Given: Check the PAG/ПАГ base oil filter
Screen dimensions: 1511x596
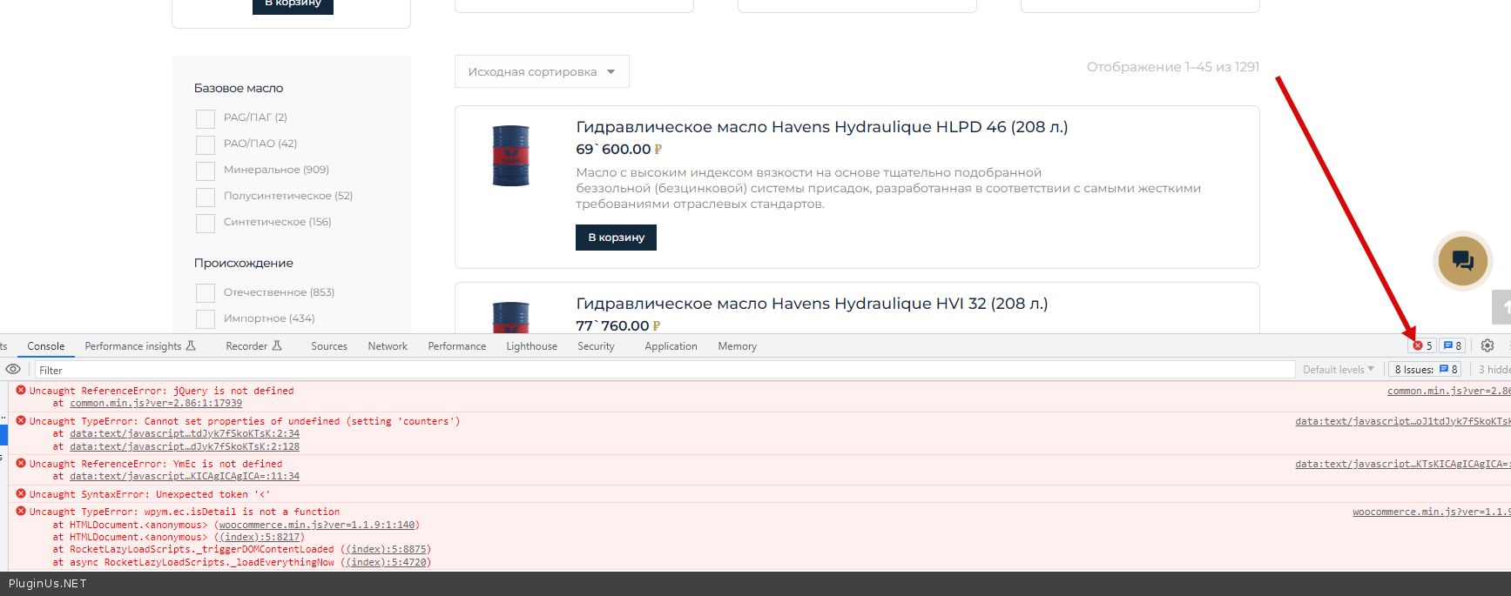Looking at the screenshot, I should [x=206, y=118].
